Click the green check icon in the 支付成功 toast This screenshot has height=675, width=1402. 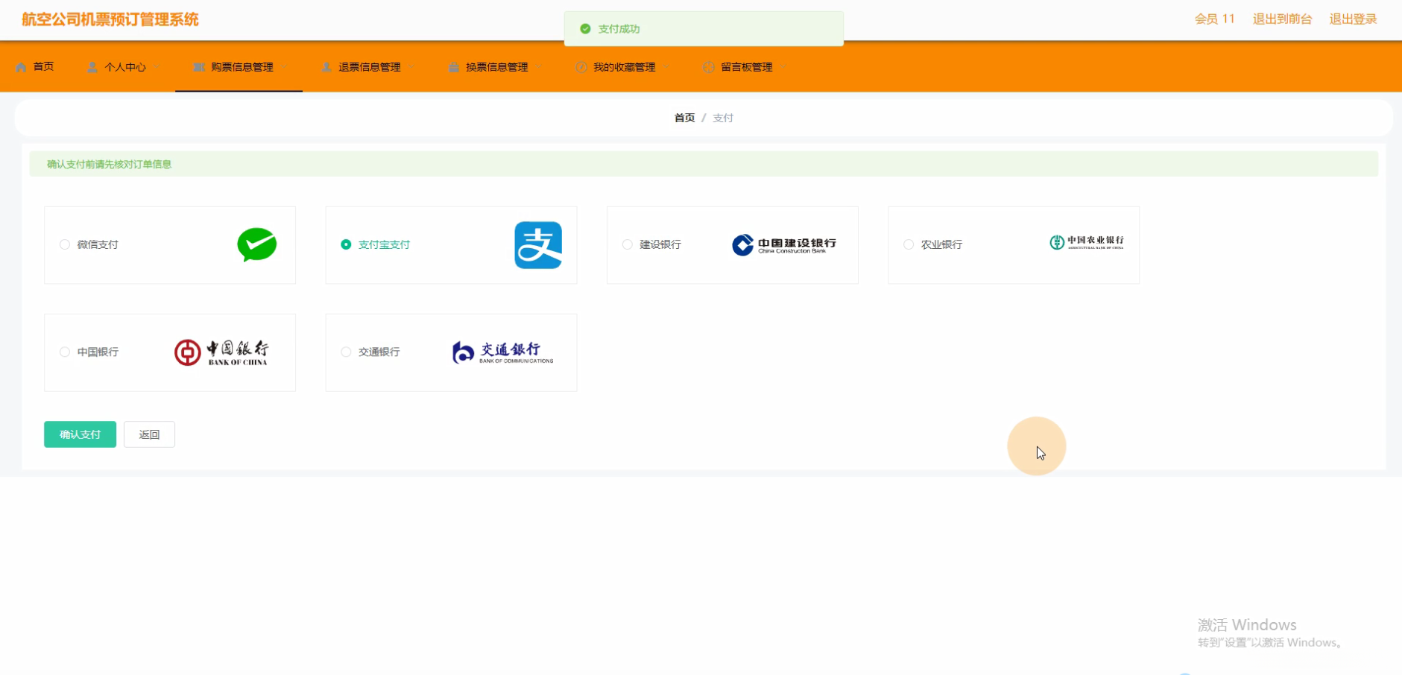(585, 29)
